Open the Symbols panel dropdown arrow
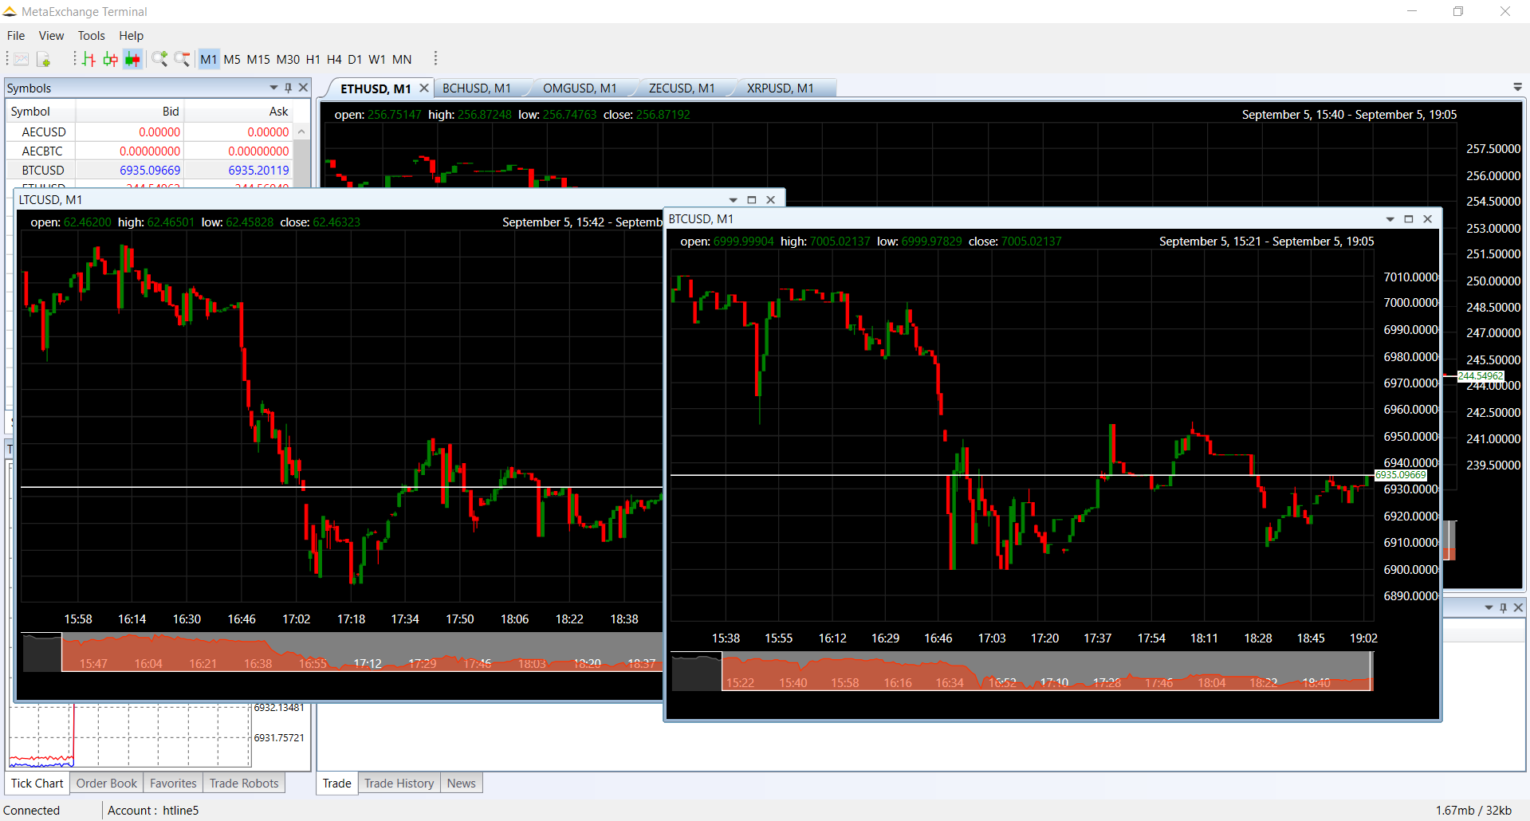This screenshot has width=1530, height=821. point(273,88)
